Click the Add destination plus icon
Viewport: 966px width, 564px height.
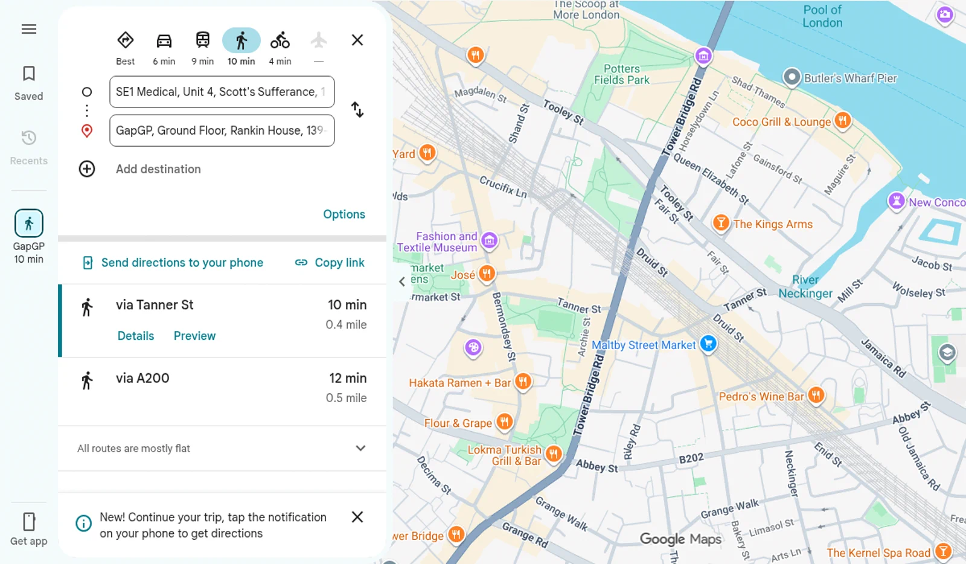87,169
